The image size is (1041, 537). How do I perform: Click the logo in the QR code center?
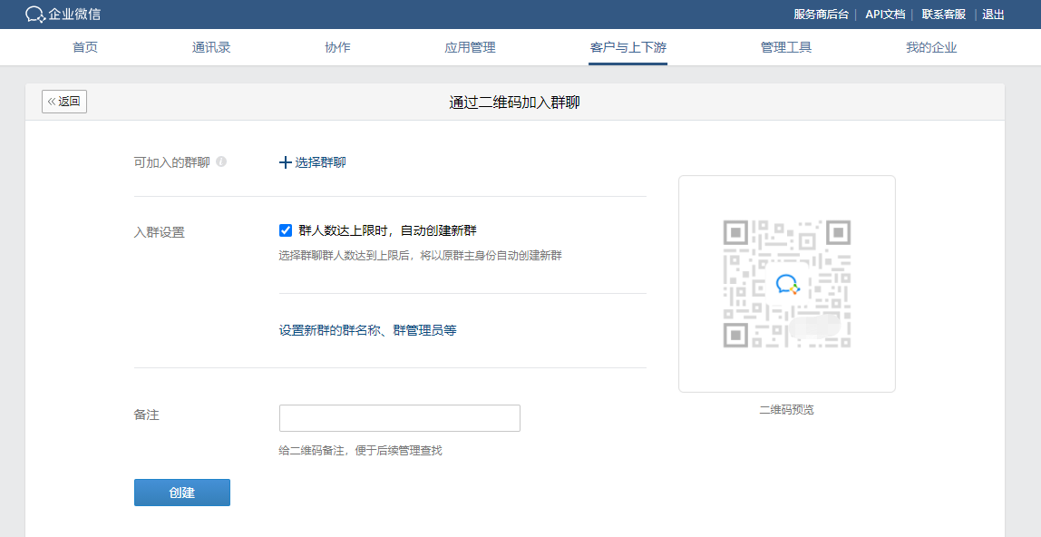tap(787, 284)
